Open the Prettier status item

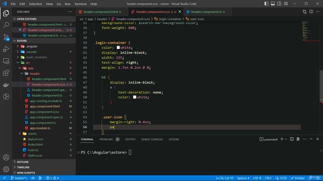[x=297, y=178]
